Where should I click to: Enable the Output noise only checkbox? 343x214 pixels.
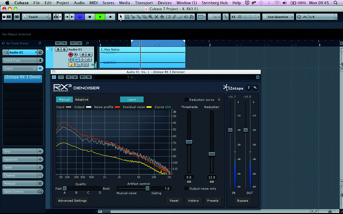click(x=186, y=189)
